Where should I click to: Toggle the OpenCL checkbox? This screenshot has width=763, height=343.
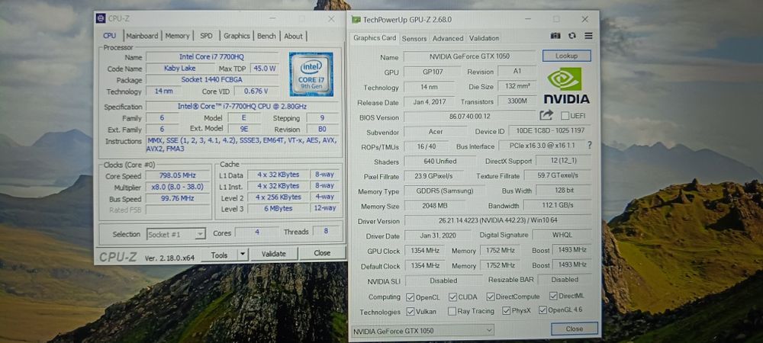pos(410,297)
